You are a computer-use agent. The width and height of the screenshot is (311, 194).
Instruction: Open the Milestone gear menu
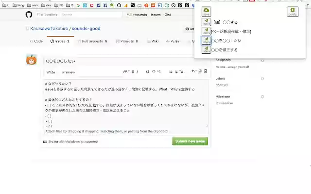coord(262,97)
